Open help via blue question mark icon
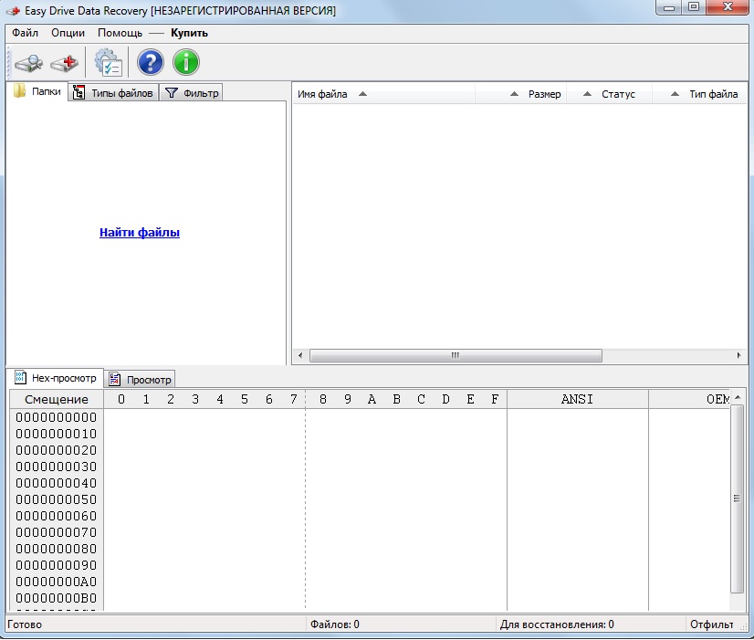Image resolution: width=754 pixels, height=640 pixels. 151,62
